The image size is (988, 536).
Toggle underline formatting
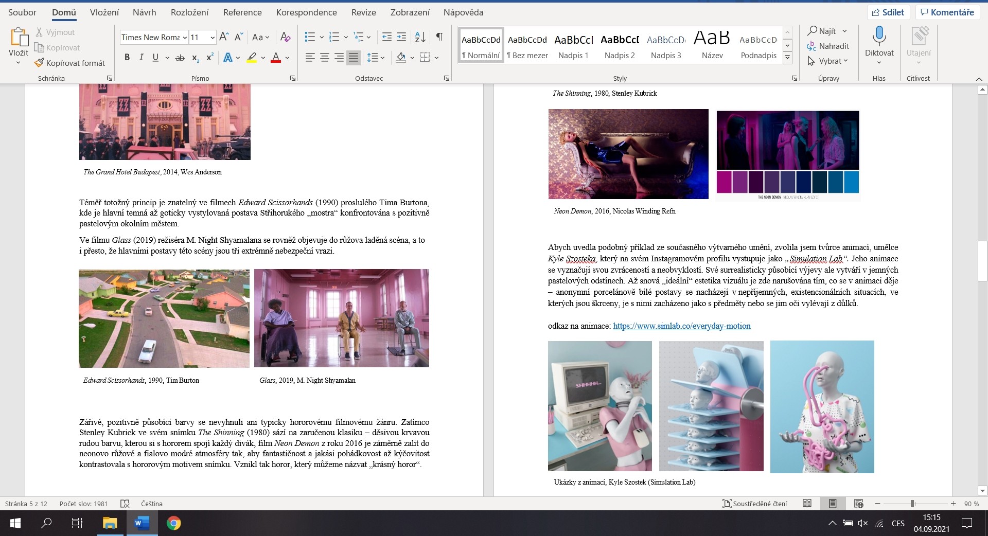(x=155, y=58)
